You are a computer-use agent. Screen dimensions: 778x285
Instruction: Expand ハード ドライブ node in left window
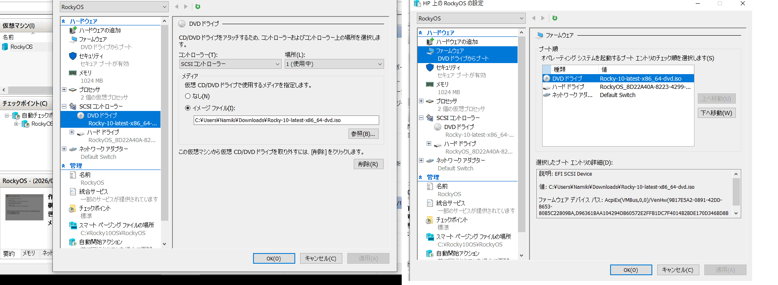72,132
